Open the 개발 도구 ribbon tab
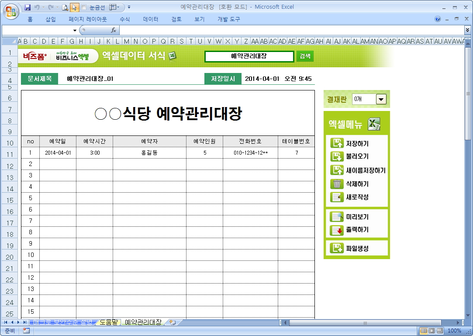The width and height of the screenshot is (473, 336). 229,19
